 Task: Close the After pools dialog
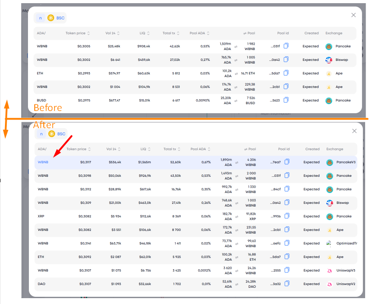click(354, 131)
